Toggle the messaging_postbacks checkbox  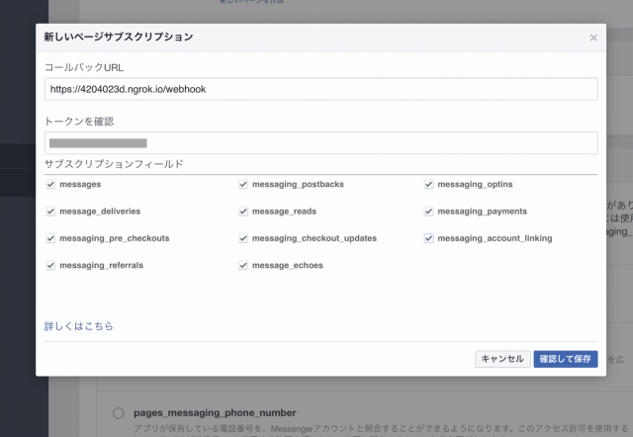coord(243,185)
